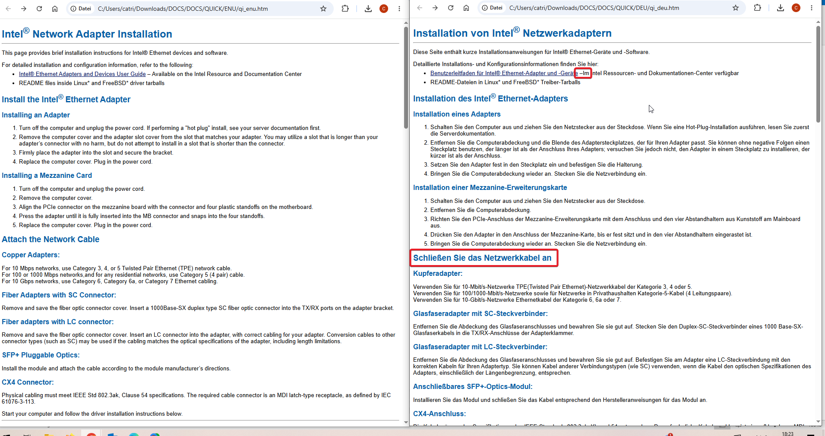Go forward in the qi_deu.htm browser window
825x436 pixels.
(435, 8)
